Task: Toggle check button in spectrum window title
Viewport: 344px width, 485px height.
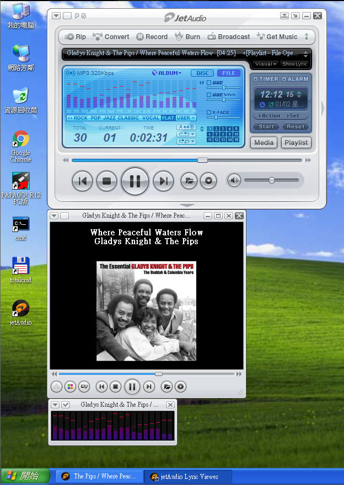Action: tap(66, 405)
